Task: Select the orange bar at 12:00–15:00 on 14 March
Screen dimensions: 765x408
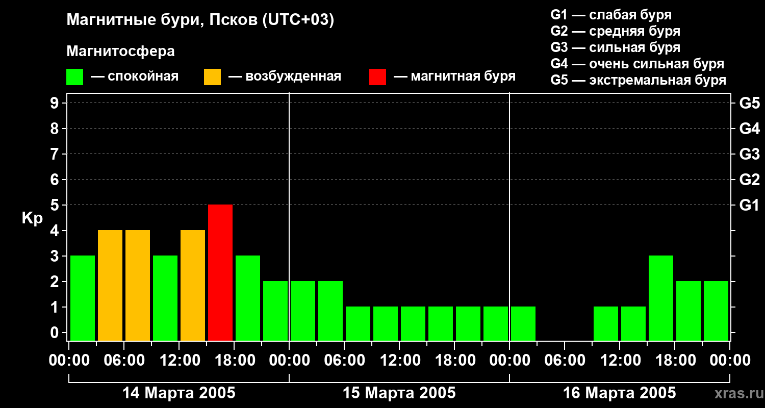Action: (193, 285)
